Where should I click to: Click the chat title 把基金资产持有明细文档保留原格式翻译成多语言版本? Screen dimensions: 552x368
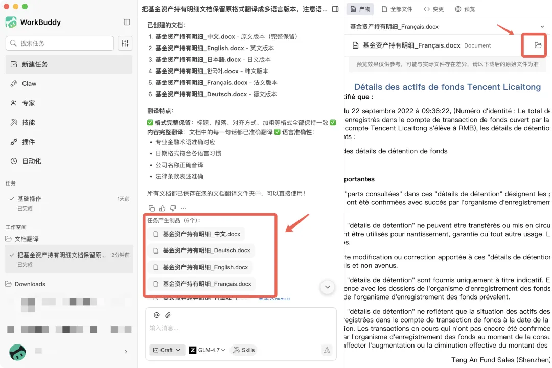click(x=235, y=9)
